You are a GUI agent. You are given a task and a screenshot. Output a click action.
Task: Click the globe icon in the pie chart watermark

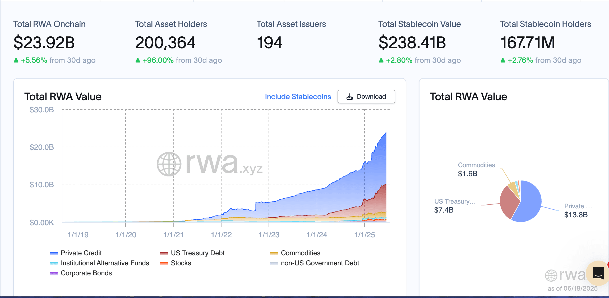point(551,275)
